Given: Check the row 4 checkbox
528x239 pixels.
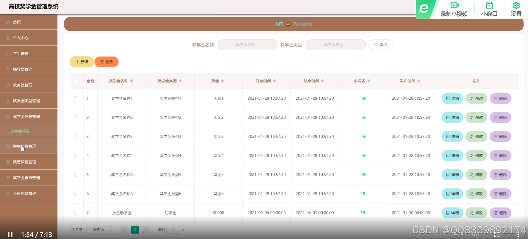Looking at the screenshot, I should [76, 156].
